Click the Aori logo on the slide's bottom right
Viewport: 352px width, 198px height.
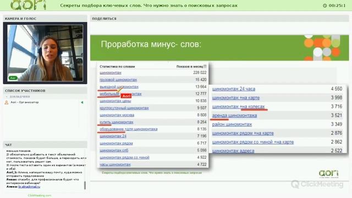click(x=328, y=174)
